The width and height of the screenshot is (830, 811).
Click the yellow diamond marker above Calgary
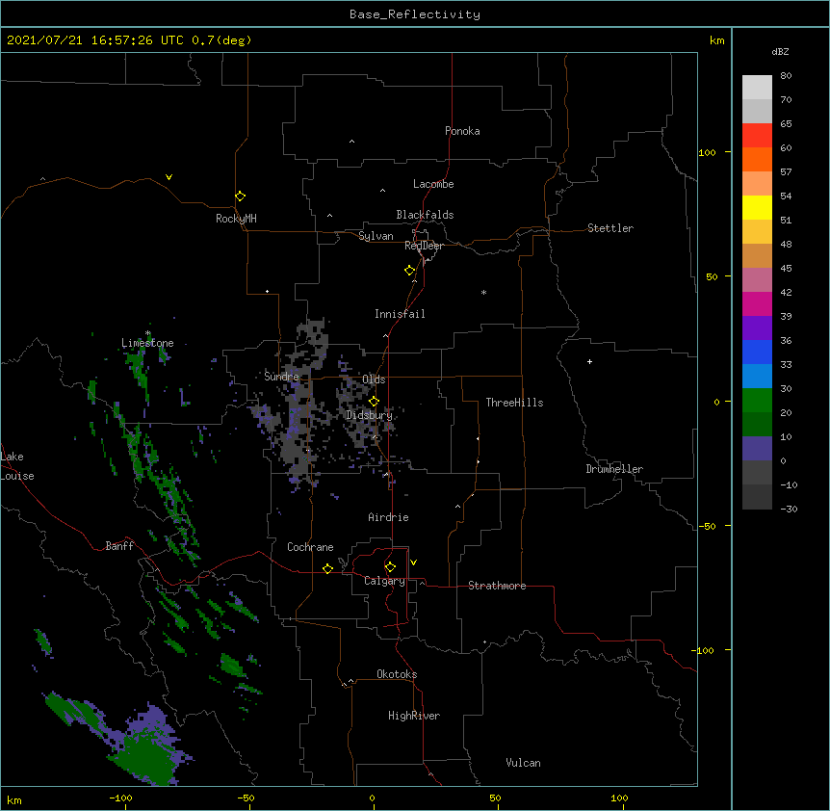(390, 567)
